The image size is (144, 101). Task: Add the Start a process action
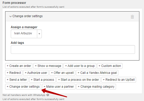pos(42,80)
